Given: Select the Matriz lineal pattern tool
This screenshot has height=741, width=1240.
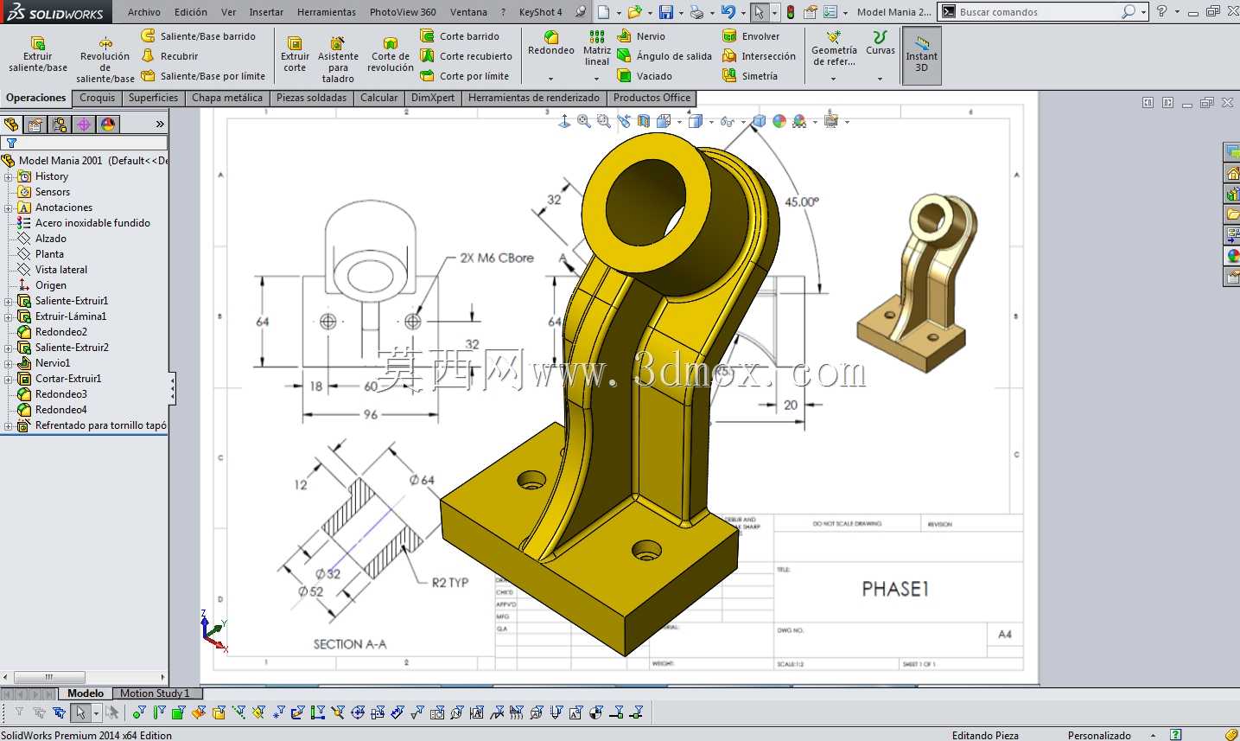Looking at the screenshot, I should click(597, 48).
